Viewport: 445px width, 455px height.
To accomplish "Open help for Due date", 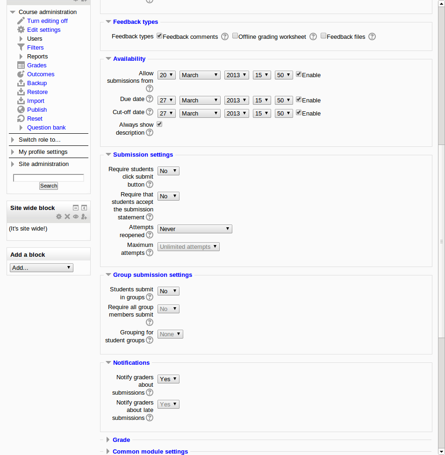I will click(150, 99).
